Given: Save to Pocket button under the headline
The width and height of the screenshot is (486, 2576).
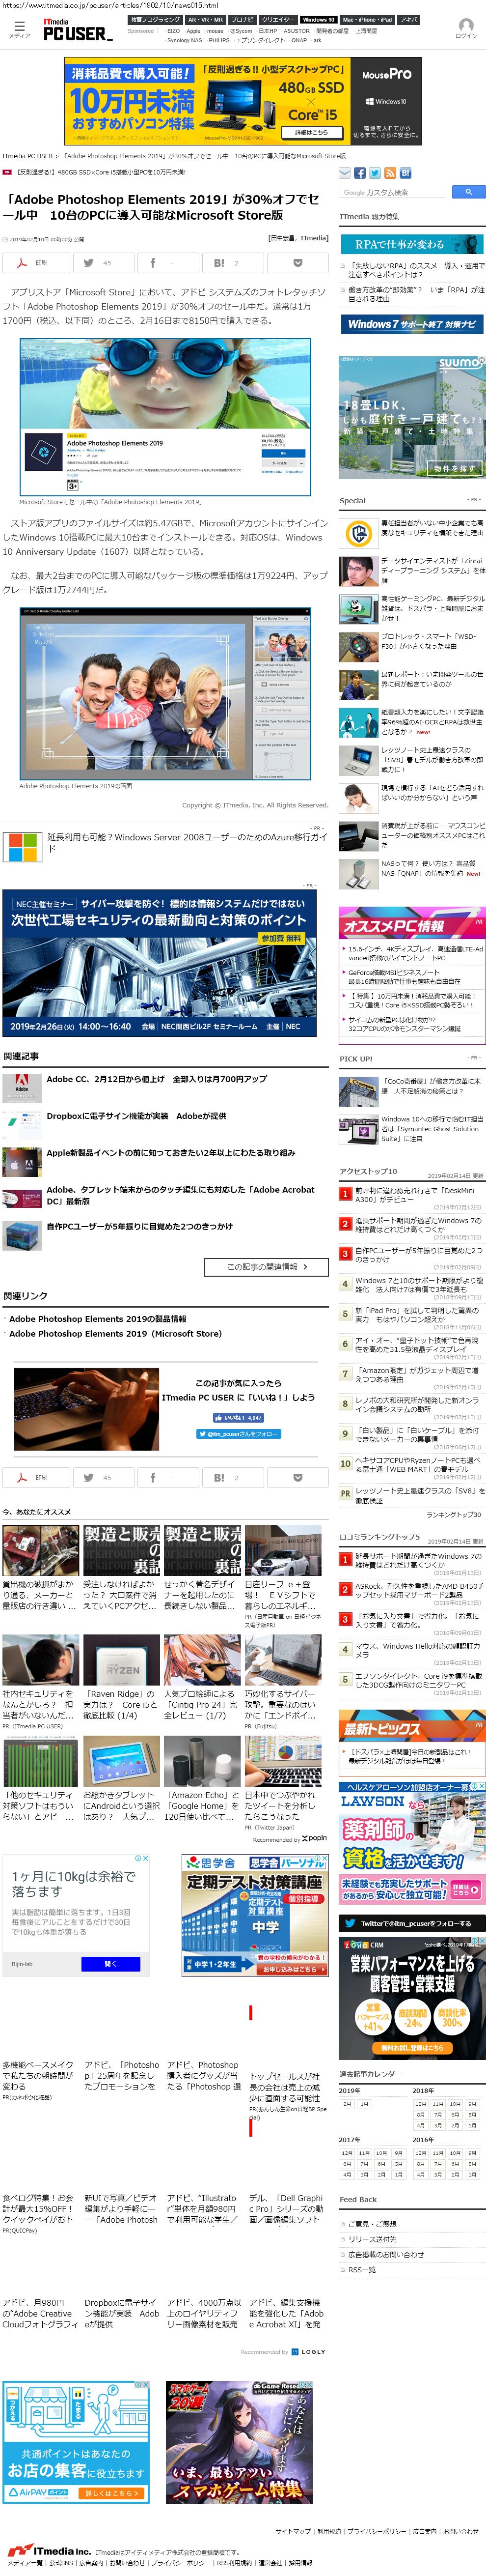Looking at the screenshot, I should (x=297, y=263).
